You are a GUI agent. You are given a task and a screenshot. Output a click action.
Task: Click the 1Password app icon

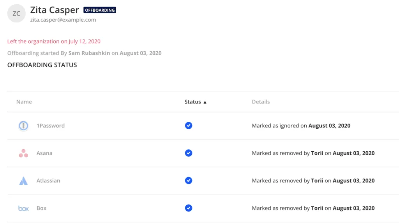(x=23, y=126)
